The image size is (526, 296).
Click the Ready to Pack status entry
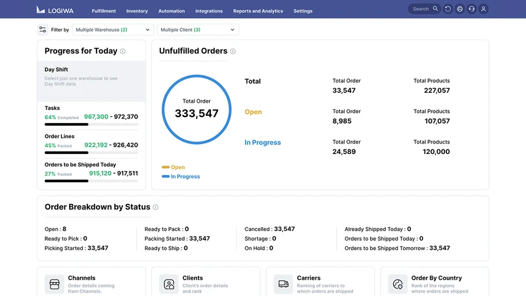pyautogui.click(x=167, y=229)
